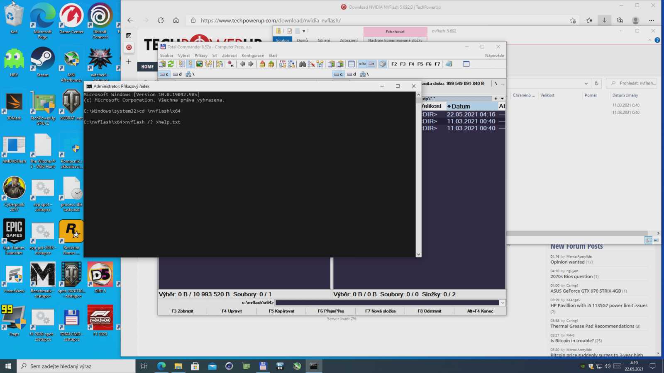Open '2070s Bios question' forum link
The width and height of the screenshot is (664, 373).
click(571, 276)
